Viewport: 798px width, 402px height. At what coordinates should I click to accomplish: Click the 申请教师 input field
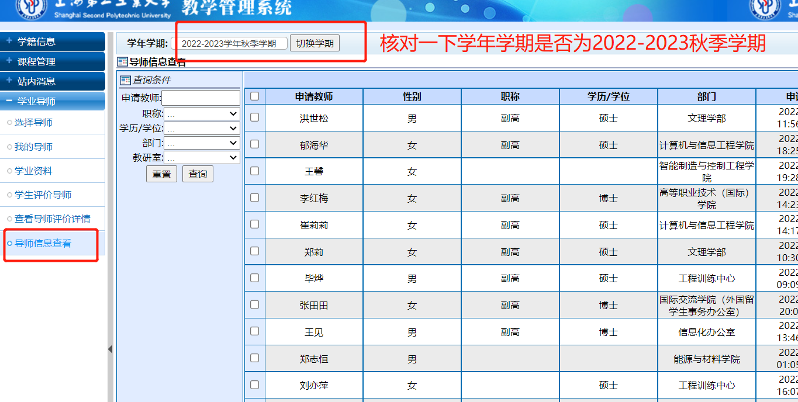tap(201, 98)
